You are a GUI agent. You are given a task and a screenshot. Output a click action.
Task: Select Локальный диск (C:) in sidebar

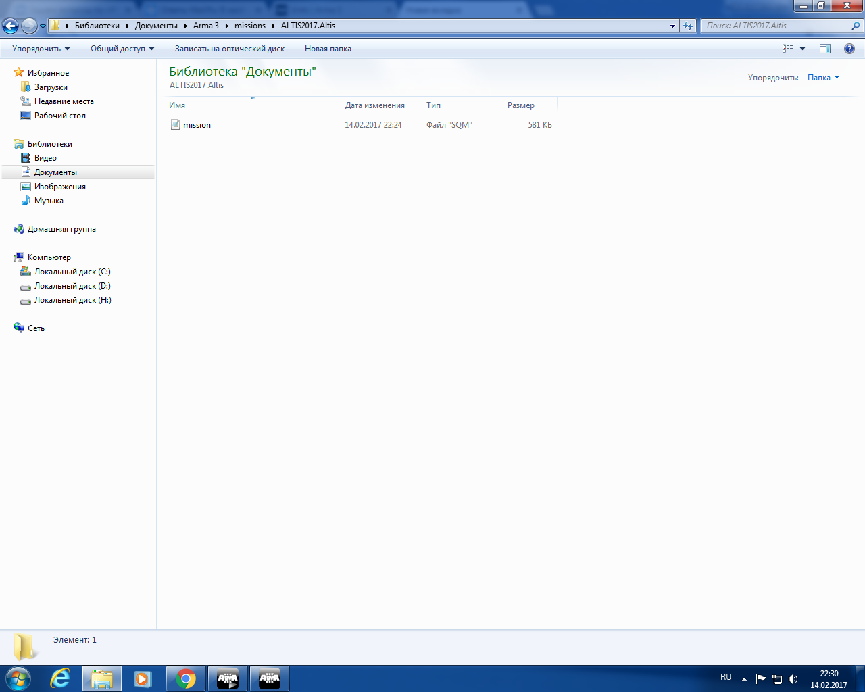coord(72,272)
